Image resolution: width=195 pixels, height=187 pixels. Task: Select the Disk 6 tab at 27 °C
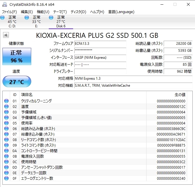point(61,22)
